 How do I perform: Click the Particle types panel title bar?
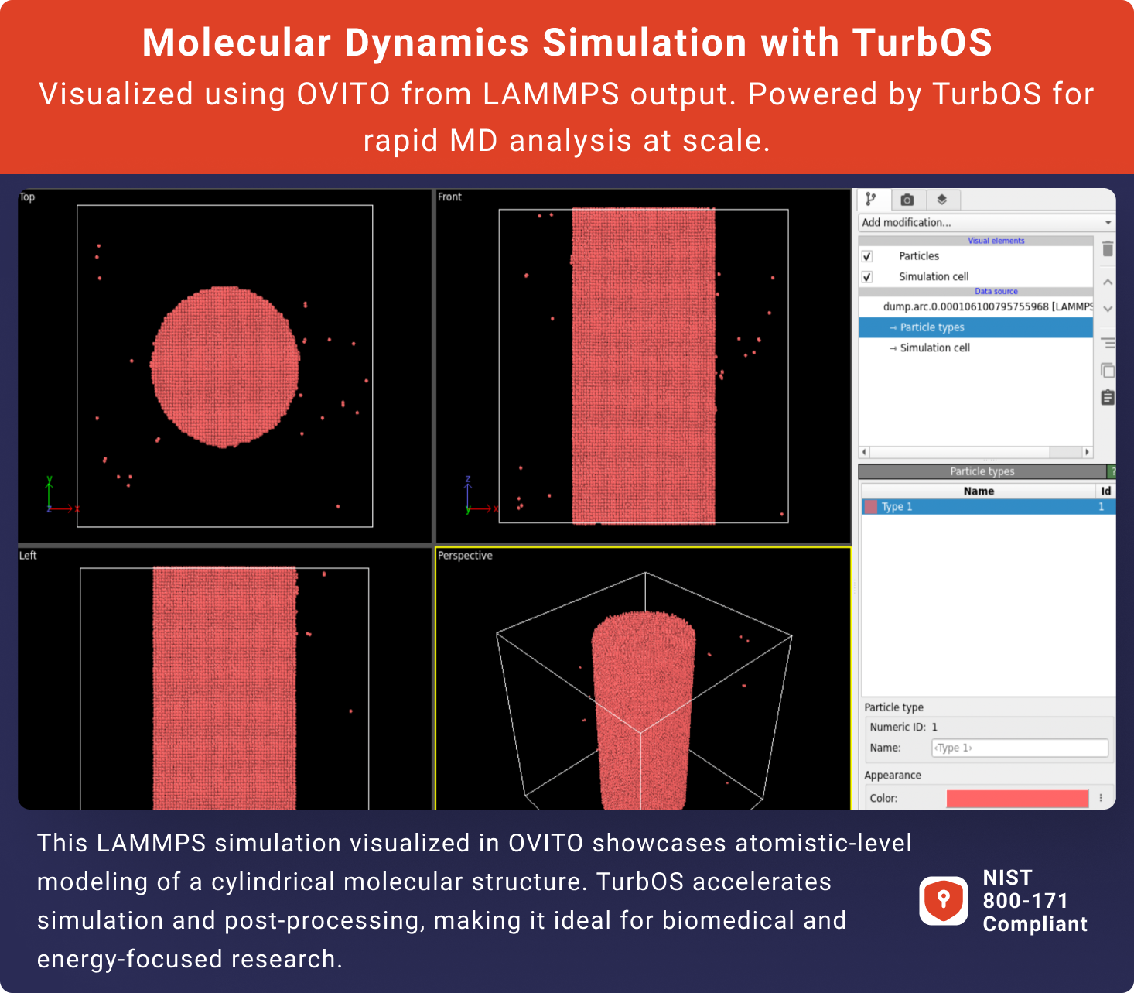(x=982, y=471)
